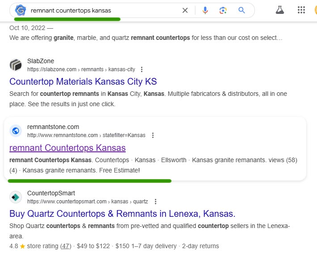Start voice search with microphone icon
Viewport: 317px width, 271px height.
point(205,10)
